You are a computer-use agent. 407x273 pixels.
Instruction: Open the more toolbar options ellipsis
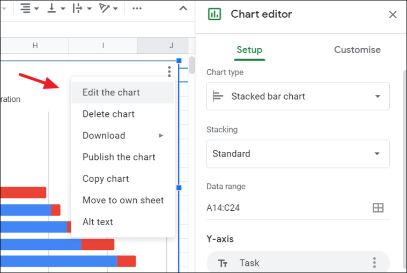137,8
